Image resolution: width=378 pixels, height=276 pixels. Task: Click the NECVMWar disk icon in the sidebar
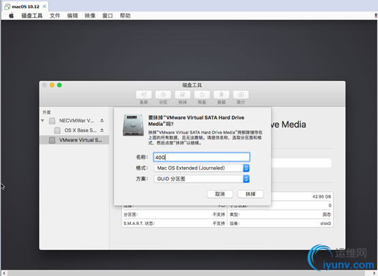[x=52, y=121]
